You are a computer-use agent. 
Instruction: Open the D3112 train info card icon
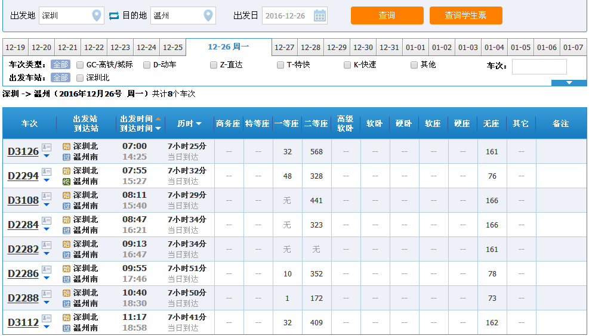click(47, 318)
